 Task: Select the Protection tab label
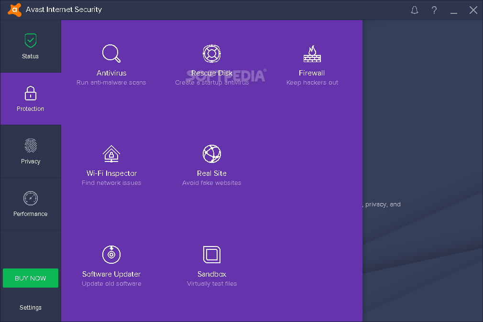coord(30,109)
